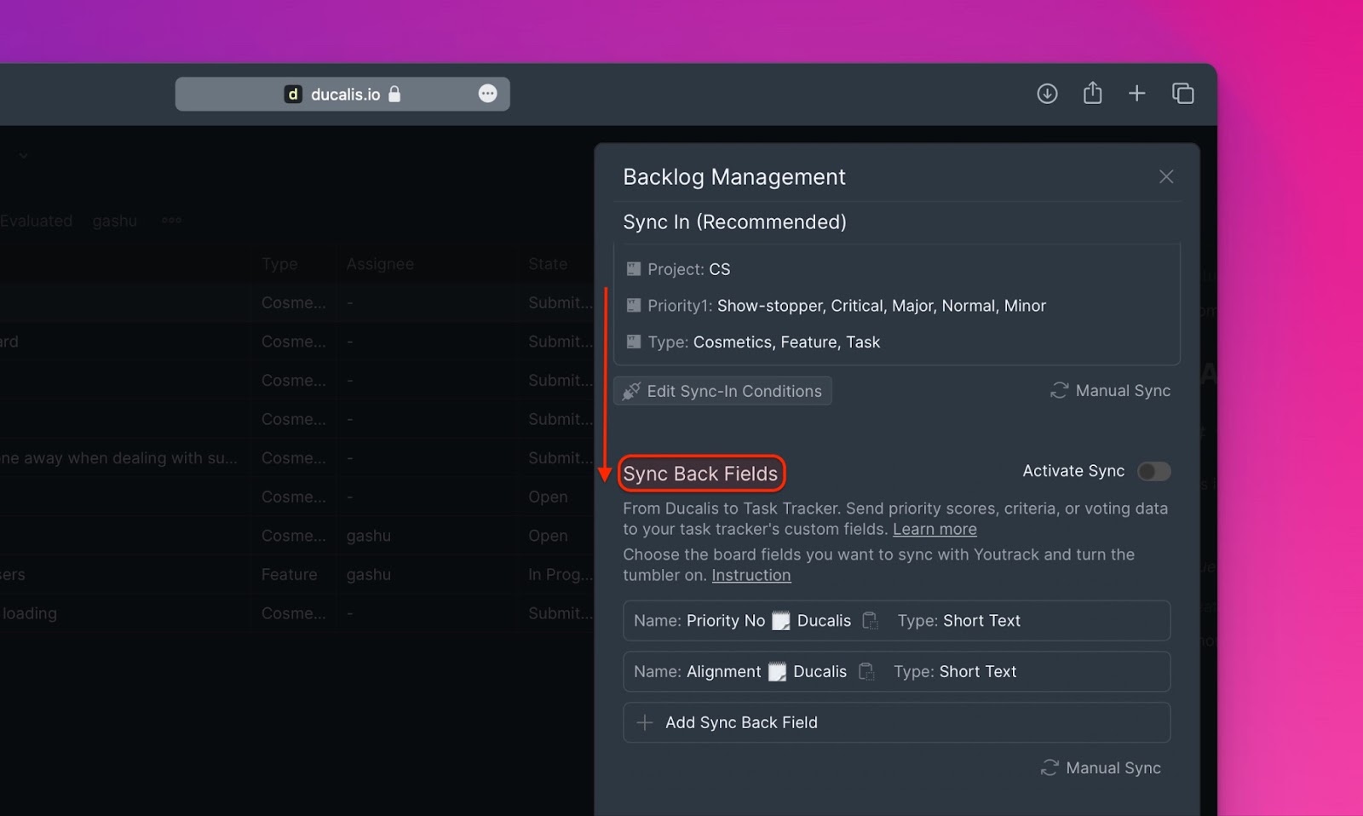Click Add Sync Back Field button
Viewport: 1363px width, 816px height.
pos(896,722)
